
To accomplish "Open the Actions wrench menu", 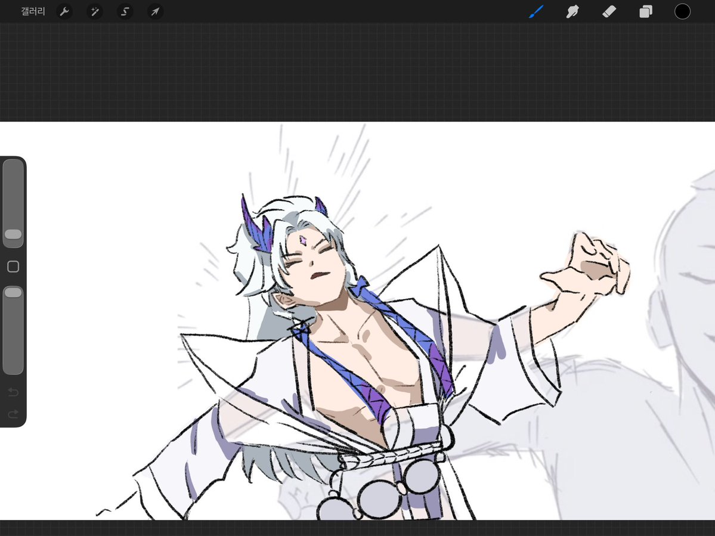I will pyautogui.click(x=64, y=11).
